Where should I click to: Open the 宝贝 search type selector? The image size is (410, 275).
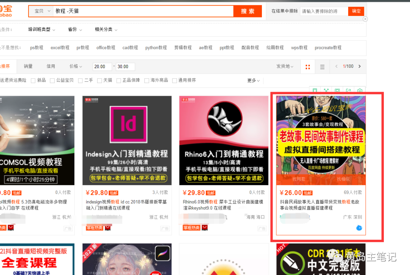pyautogui.click(x=42, y=11)
